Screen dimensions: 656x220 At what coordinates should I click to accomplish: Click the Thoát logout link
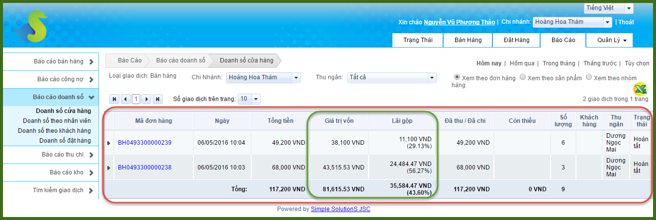[x=626, y=22]
